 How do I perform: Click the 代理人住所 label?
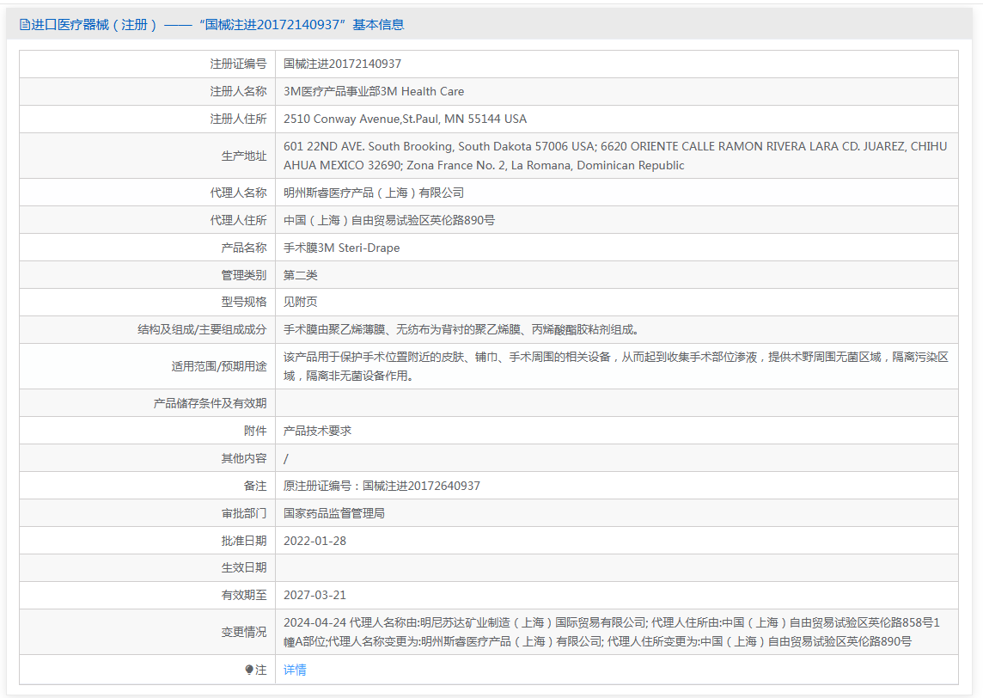click(x=238, y=220)
